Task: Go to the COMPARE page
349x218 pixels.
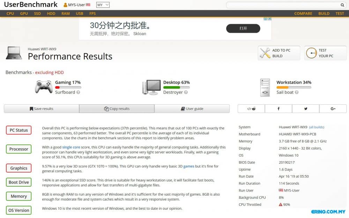Action: [x=303, y=14]
